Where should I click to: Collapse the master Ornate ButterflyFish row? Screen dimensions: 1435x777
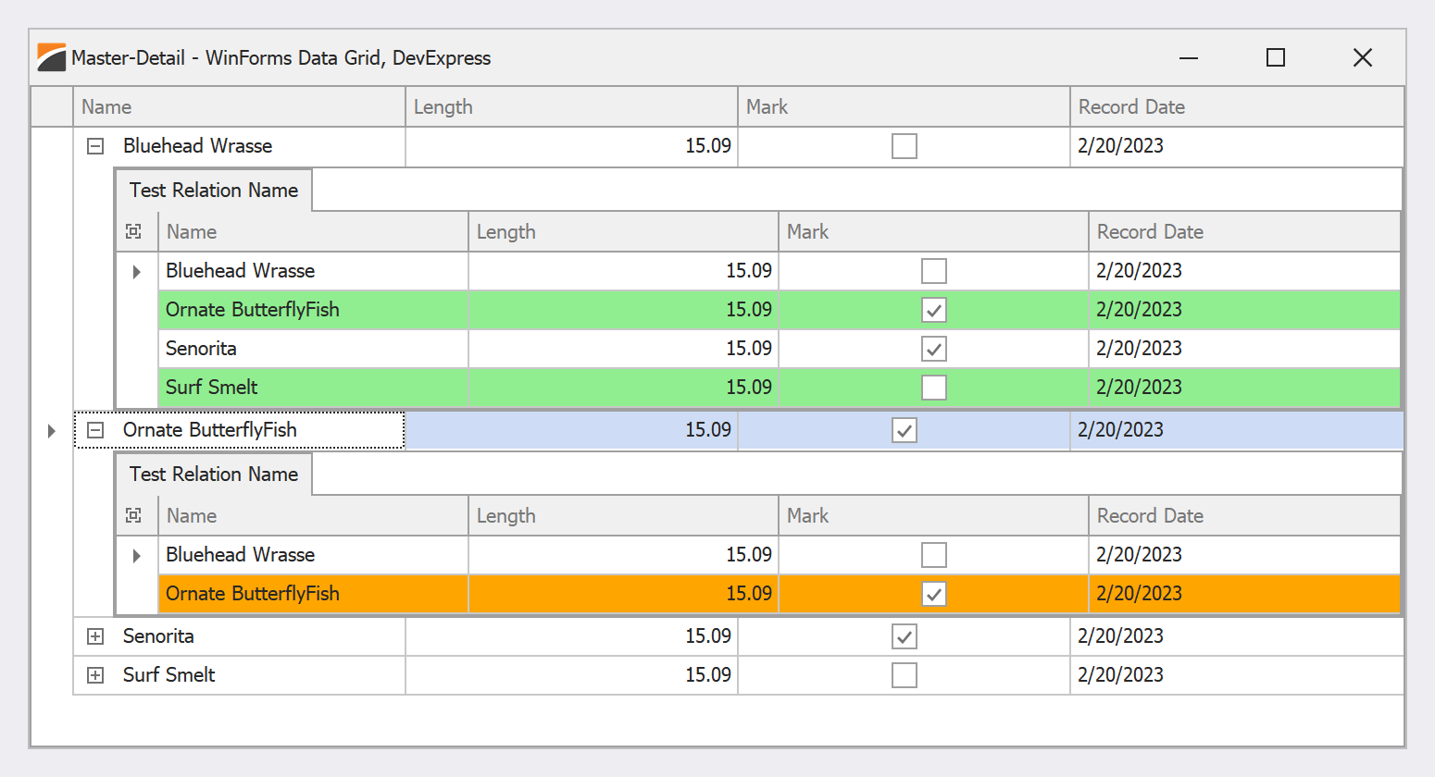coord(95,430)
